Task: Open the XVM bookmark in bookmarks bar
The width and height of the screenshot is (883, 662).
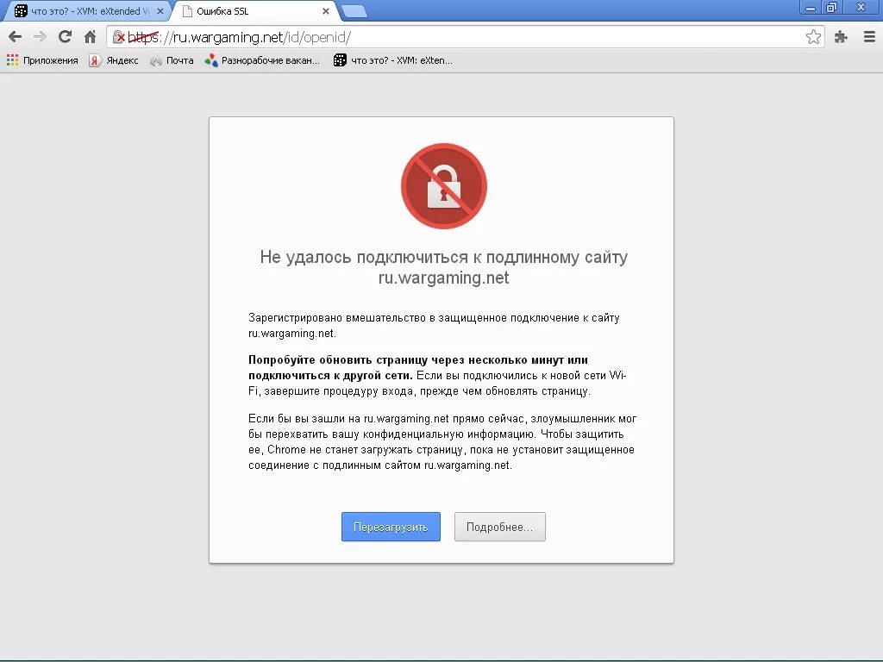Action: pyautogui.click(x=393, y=60)
